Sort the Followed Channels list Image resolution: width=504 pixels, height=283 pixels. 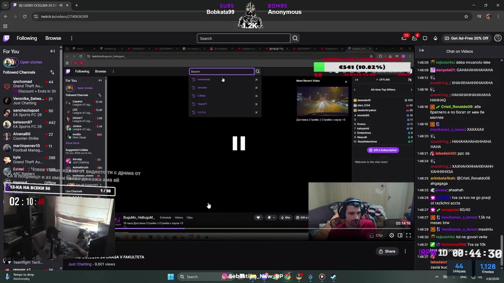point(52,72)
